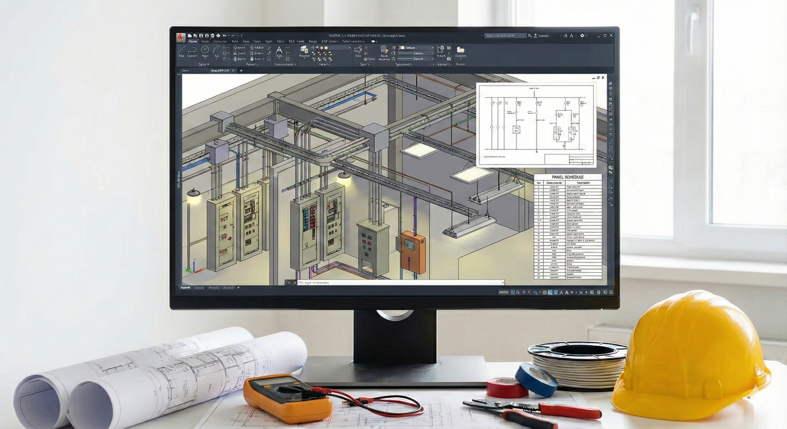Open the View ribbon tab
Viewport: 787px width, 429px height.
click(245, 41)
